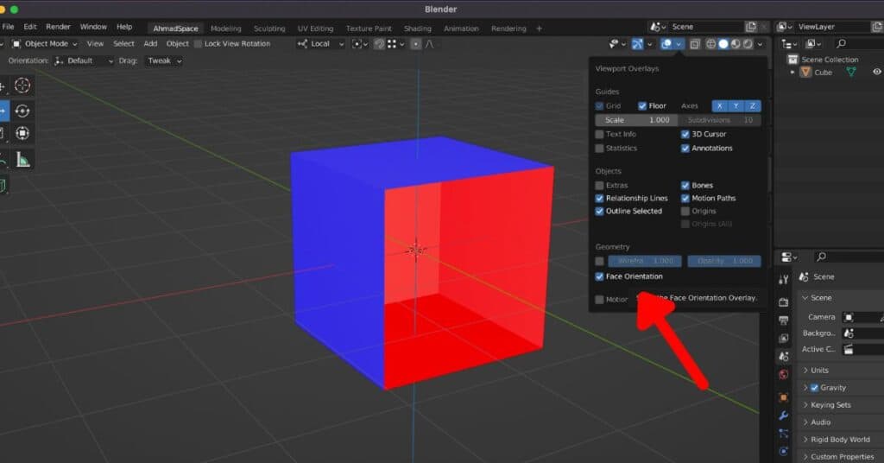Screen dimensions: 884x463
Task: Enable the Statistics overlay checkbox
Action: click(x=600, y=149)
